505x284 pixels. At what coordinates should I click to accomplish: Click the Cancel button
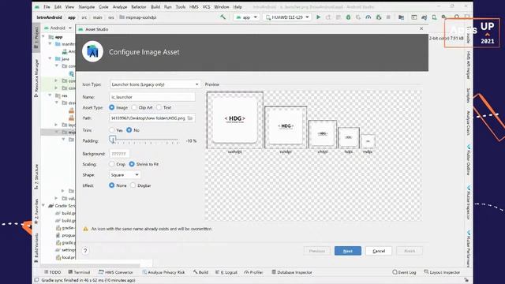point(379,251)
